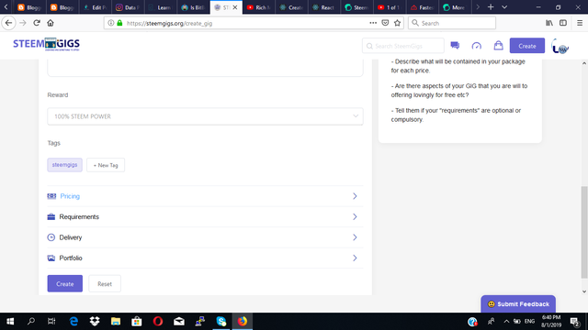The image size is (588, 330).
Task: Select the steemgigs tag chip
Action: pos(65,165)
